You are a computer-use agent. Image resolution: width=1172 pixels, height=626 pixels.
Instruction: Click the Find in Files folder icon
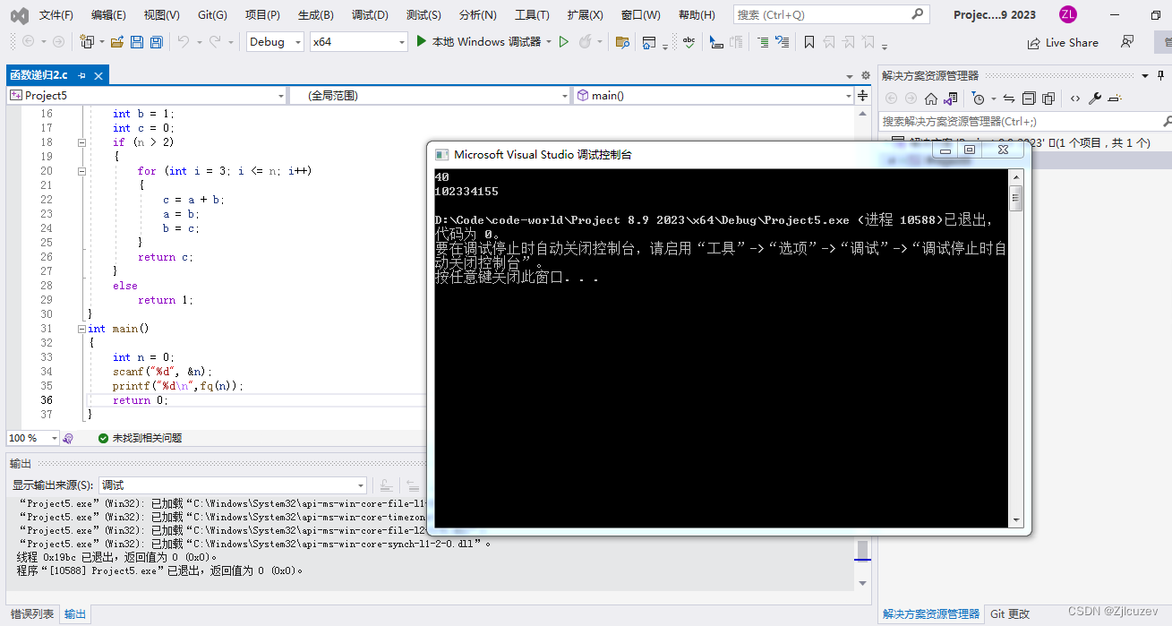622,42
